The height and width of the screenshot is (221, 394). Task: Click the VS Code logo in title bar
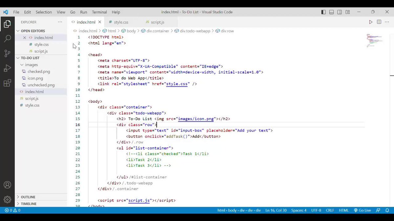point(5,12)
